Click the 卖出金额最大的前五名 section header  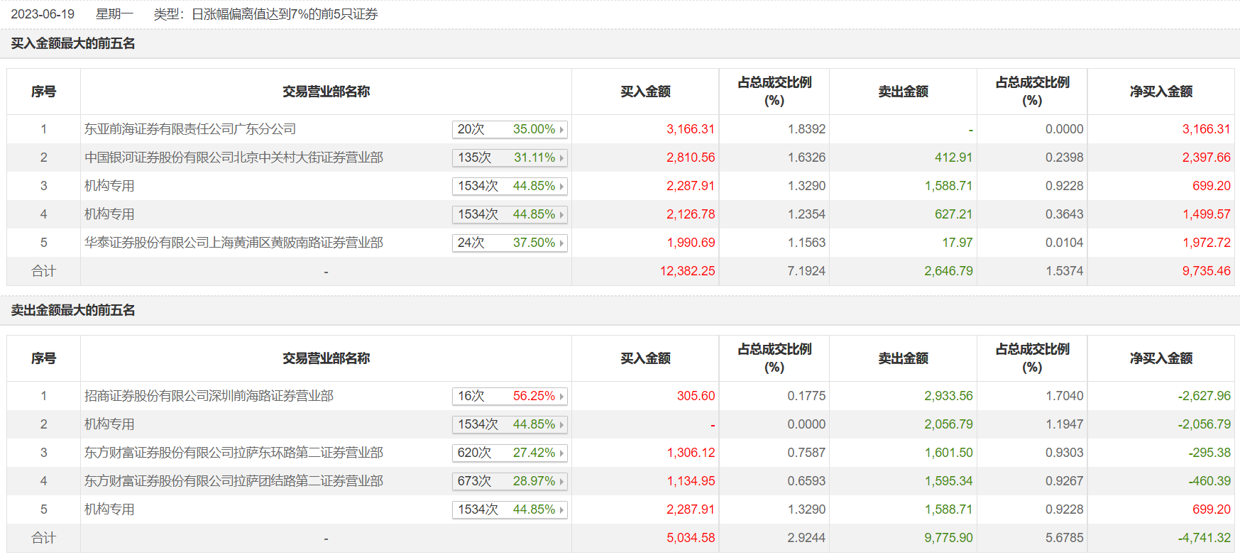73,311
